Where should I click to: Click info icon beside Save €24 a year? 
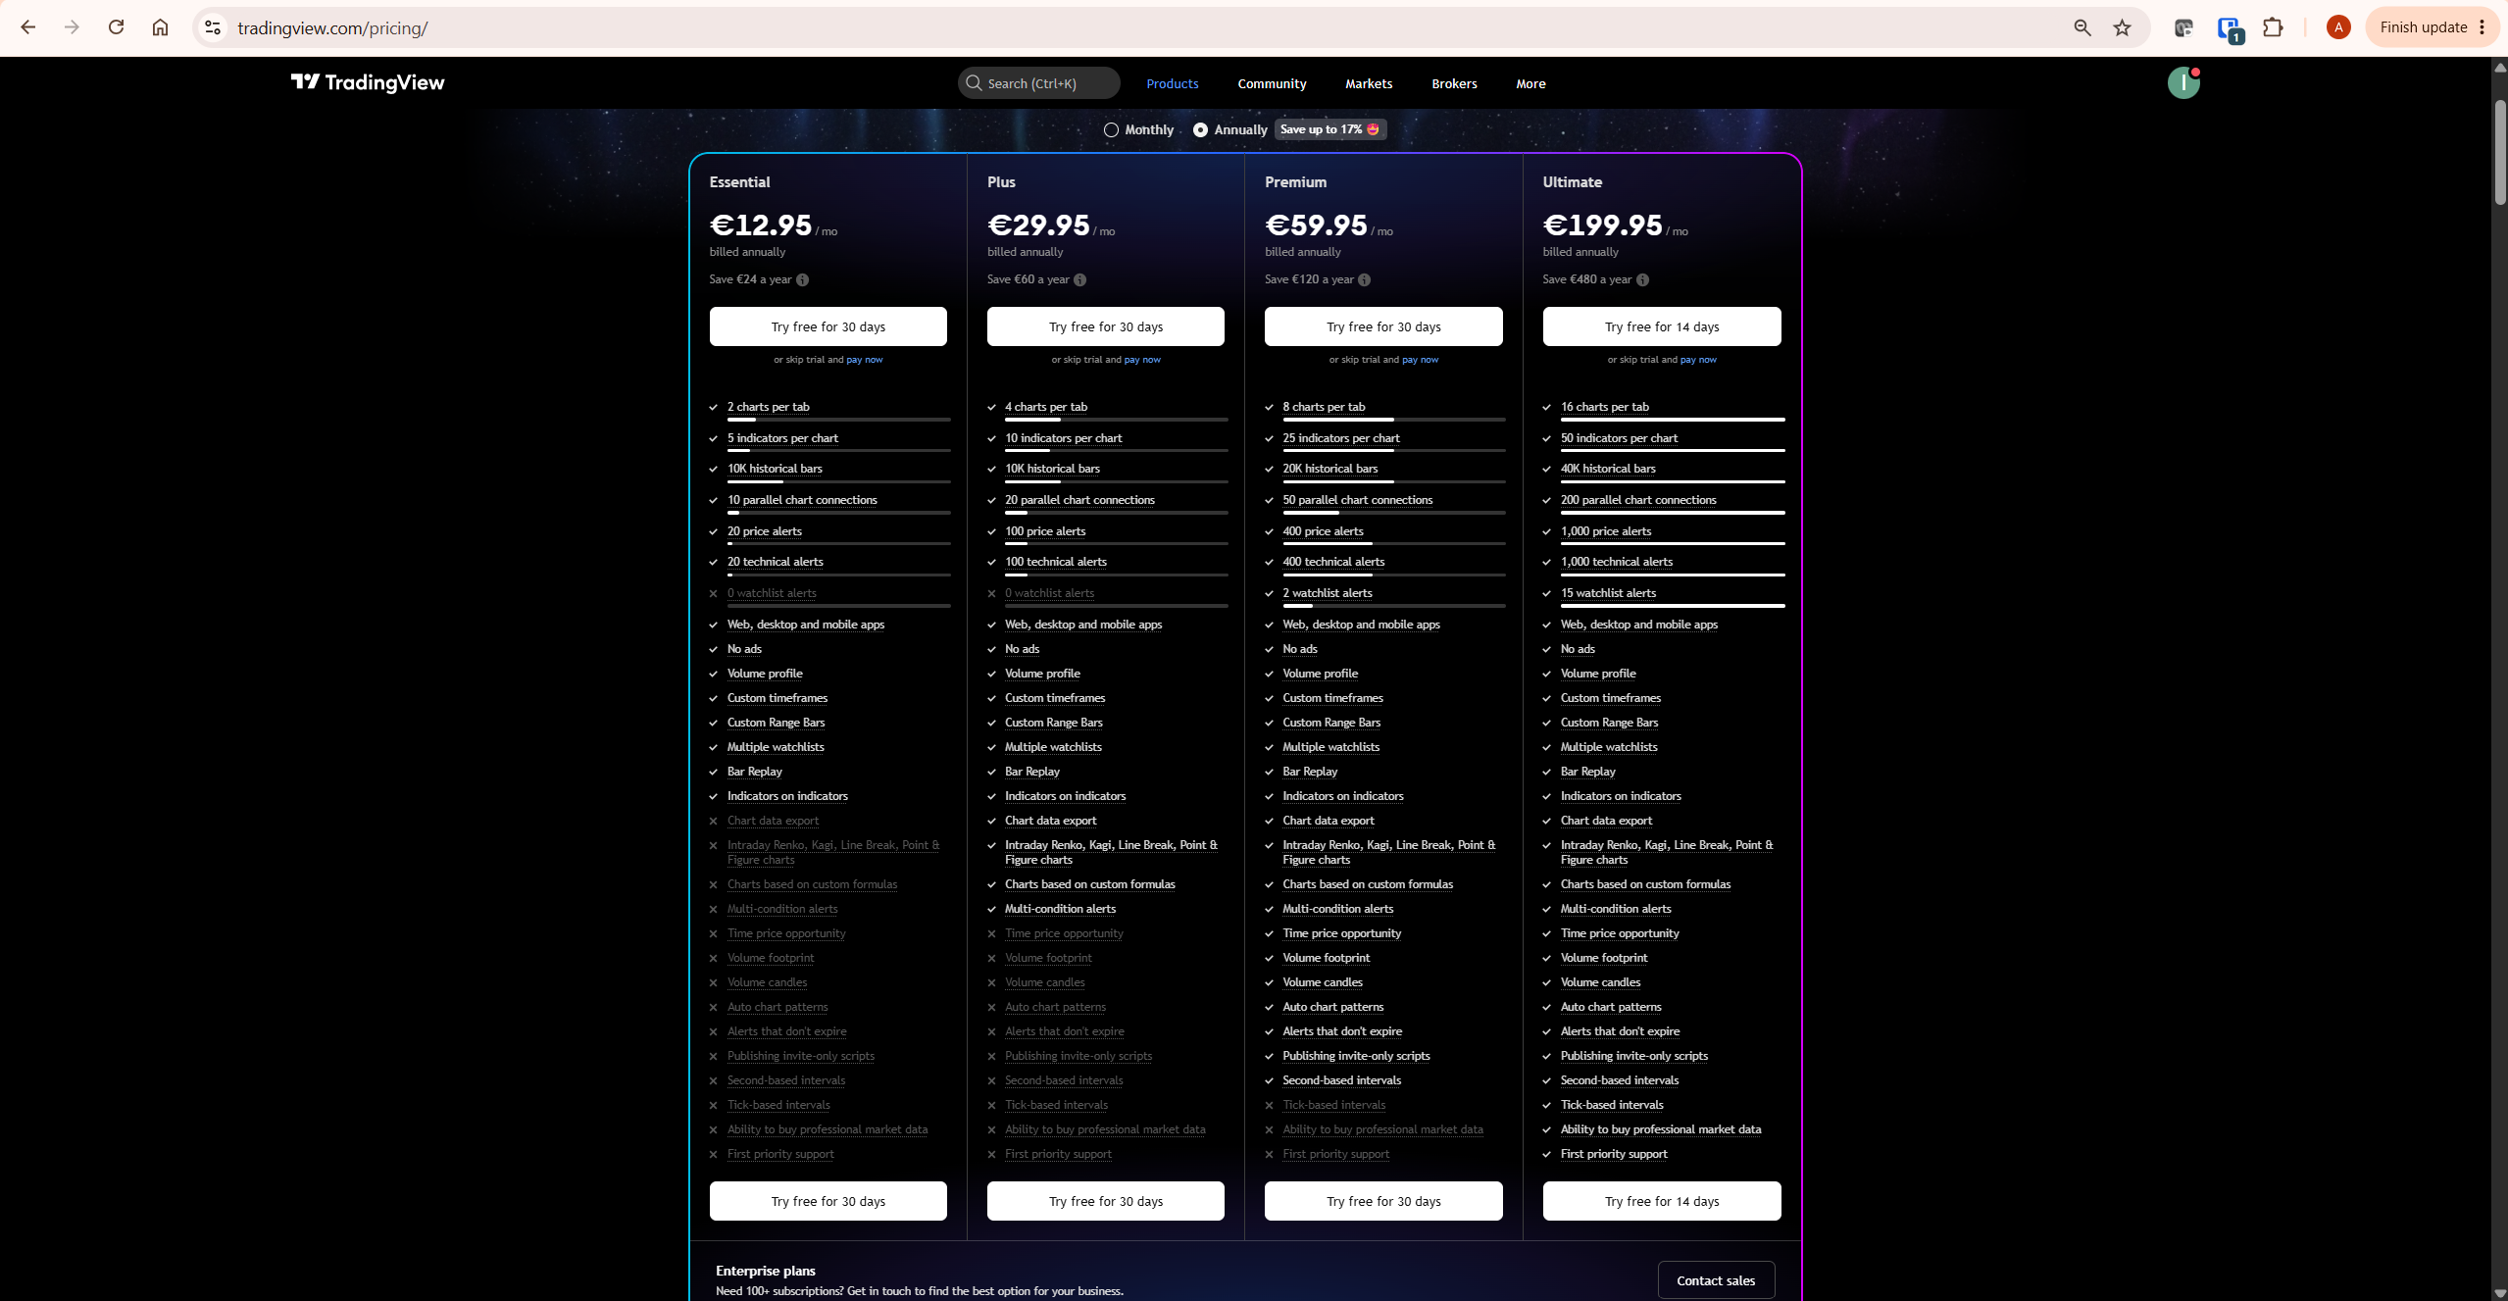tap(803, 280)
